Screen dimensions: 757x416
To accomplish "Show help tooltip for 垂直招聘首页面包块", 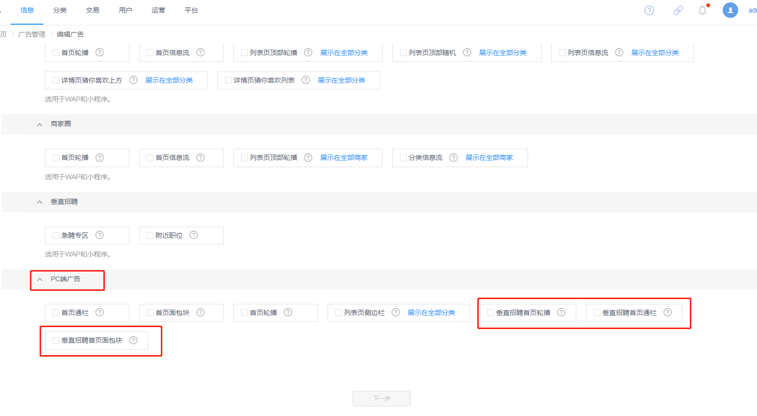I will click(133, 340).
